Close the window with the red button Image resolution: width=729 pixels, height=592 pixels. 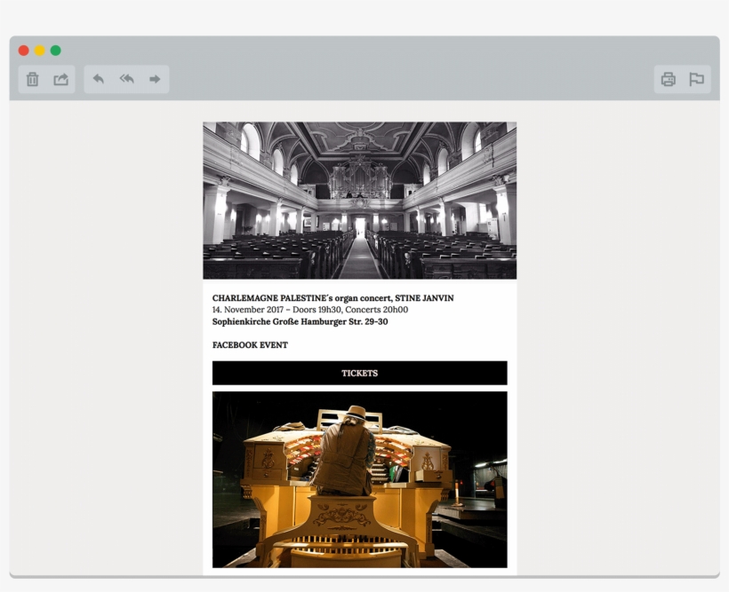24,51
